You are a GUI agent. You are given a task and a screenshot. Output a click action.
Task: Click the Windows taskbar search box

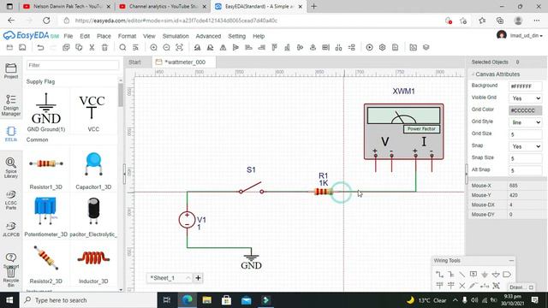point(88,300)
